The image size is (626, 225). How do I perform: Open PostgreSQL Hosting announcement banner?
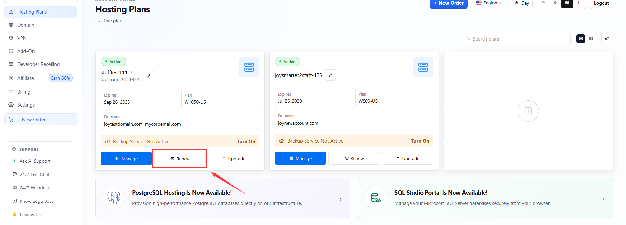point(223,198)
